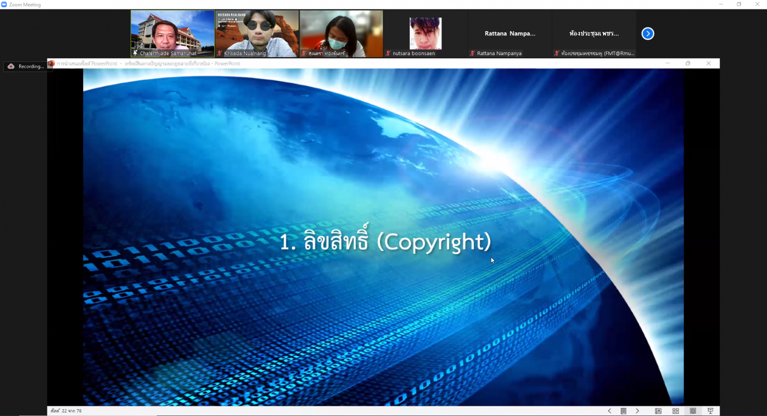Click the slide 22 of 76 counter
Image resolution: width=767 pixels, height=416 pixels.
[66, 411]
